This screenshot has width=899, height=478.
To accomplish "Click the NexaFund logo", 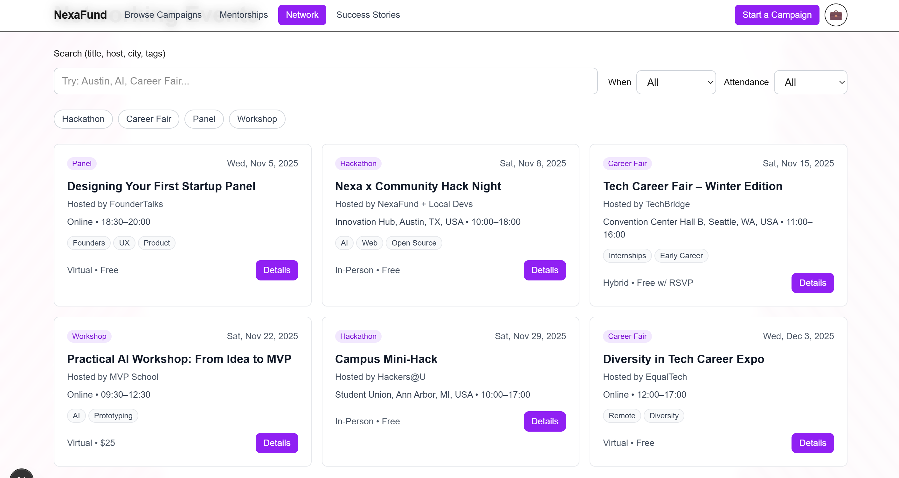I will (x=80, y=15).
